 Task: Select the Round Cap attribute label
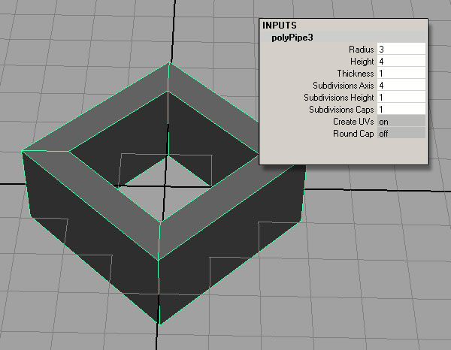[x=353, y=134]
